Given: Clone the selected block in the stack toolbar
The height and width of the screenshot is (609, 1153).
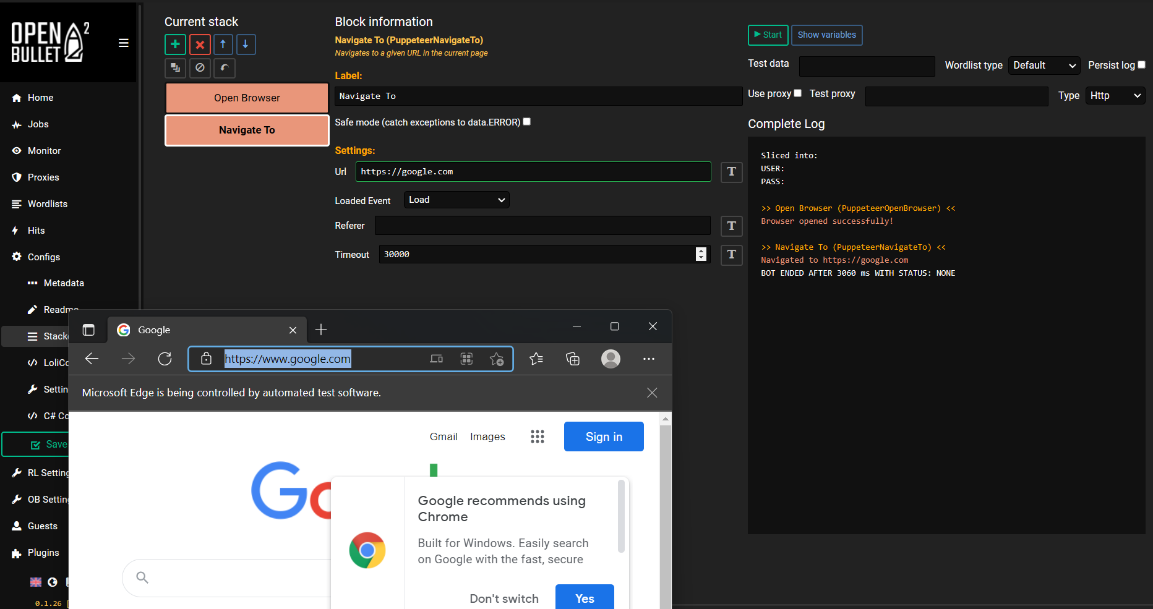Looking at the screenshot, I should [x=175, y=68].
